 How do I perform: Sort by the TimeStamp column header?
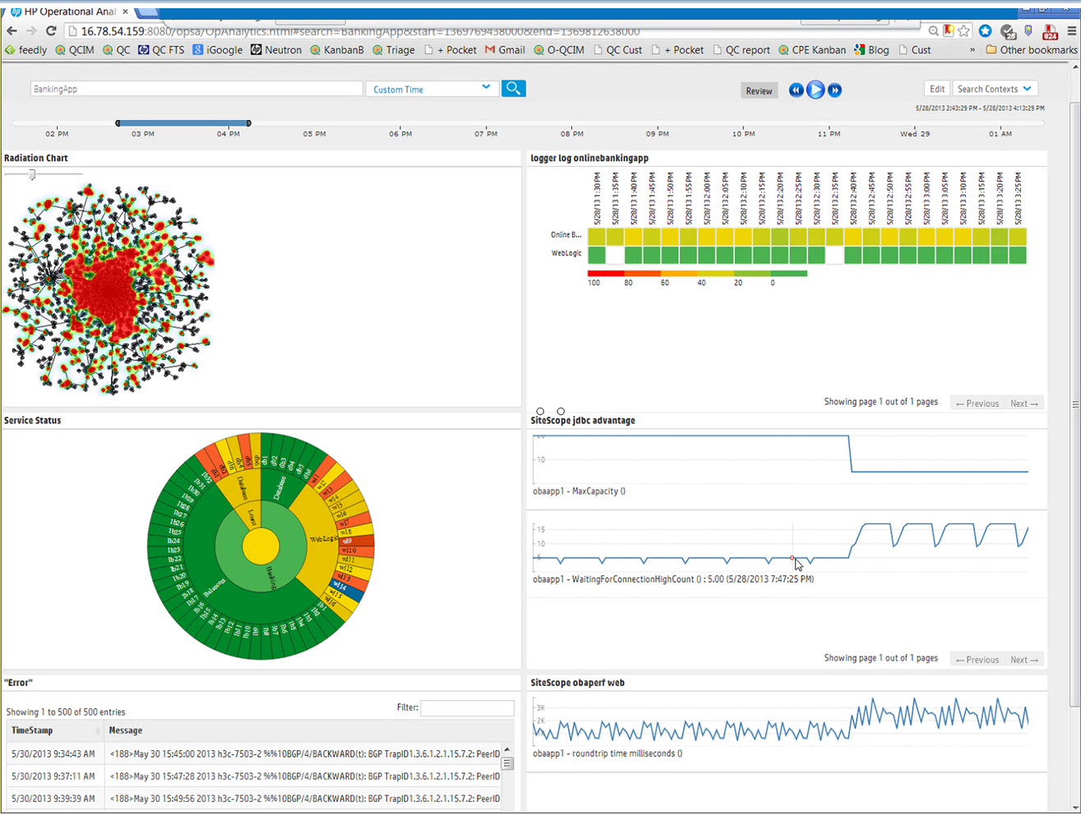tap(55, 730)
